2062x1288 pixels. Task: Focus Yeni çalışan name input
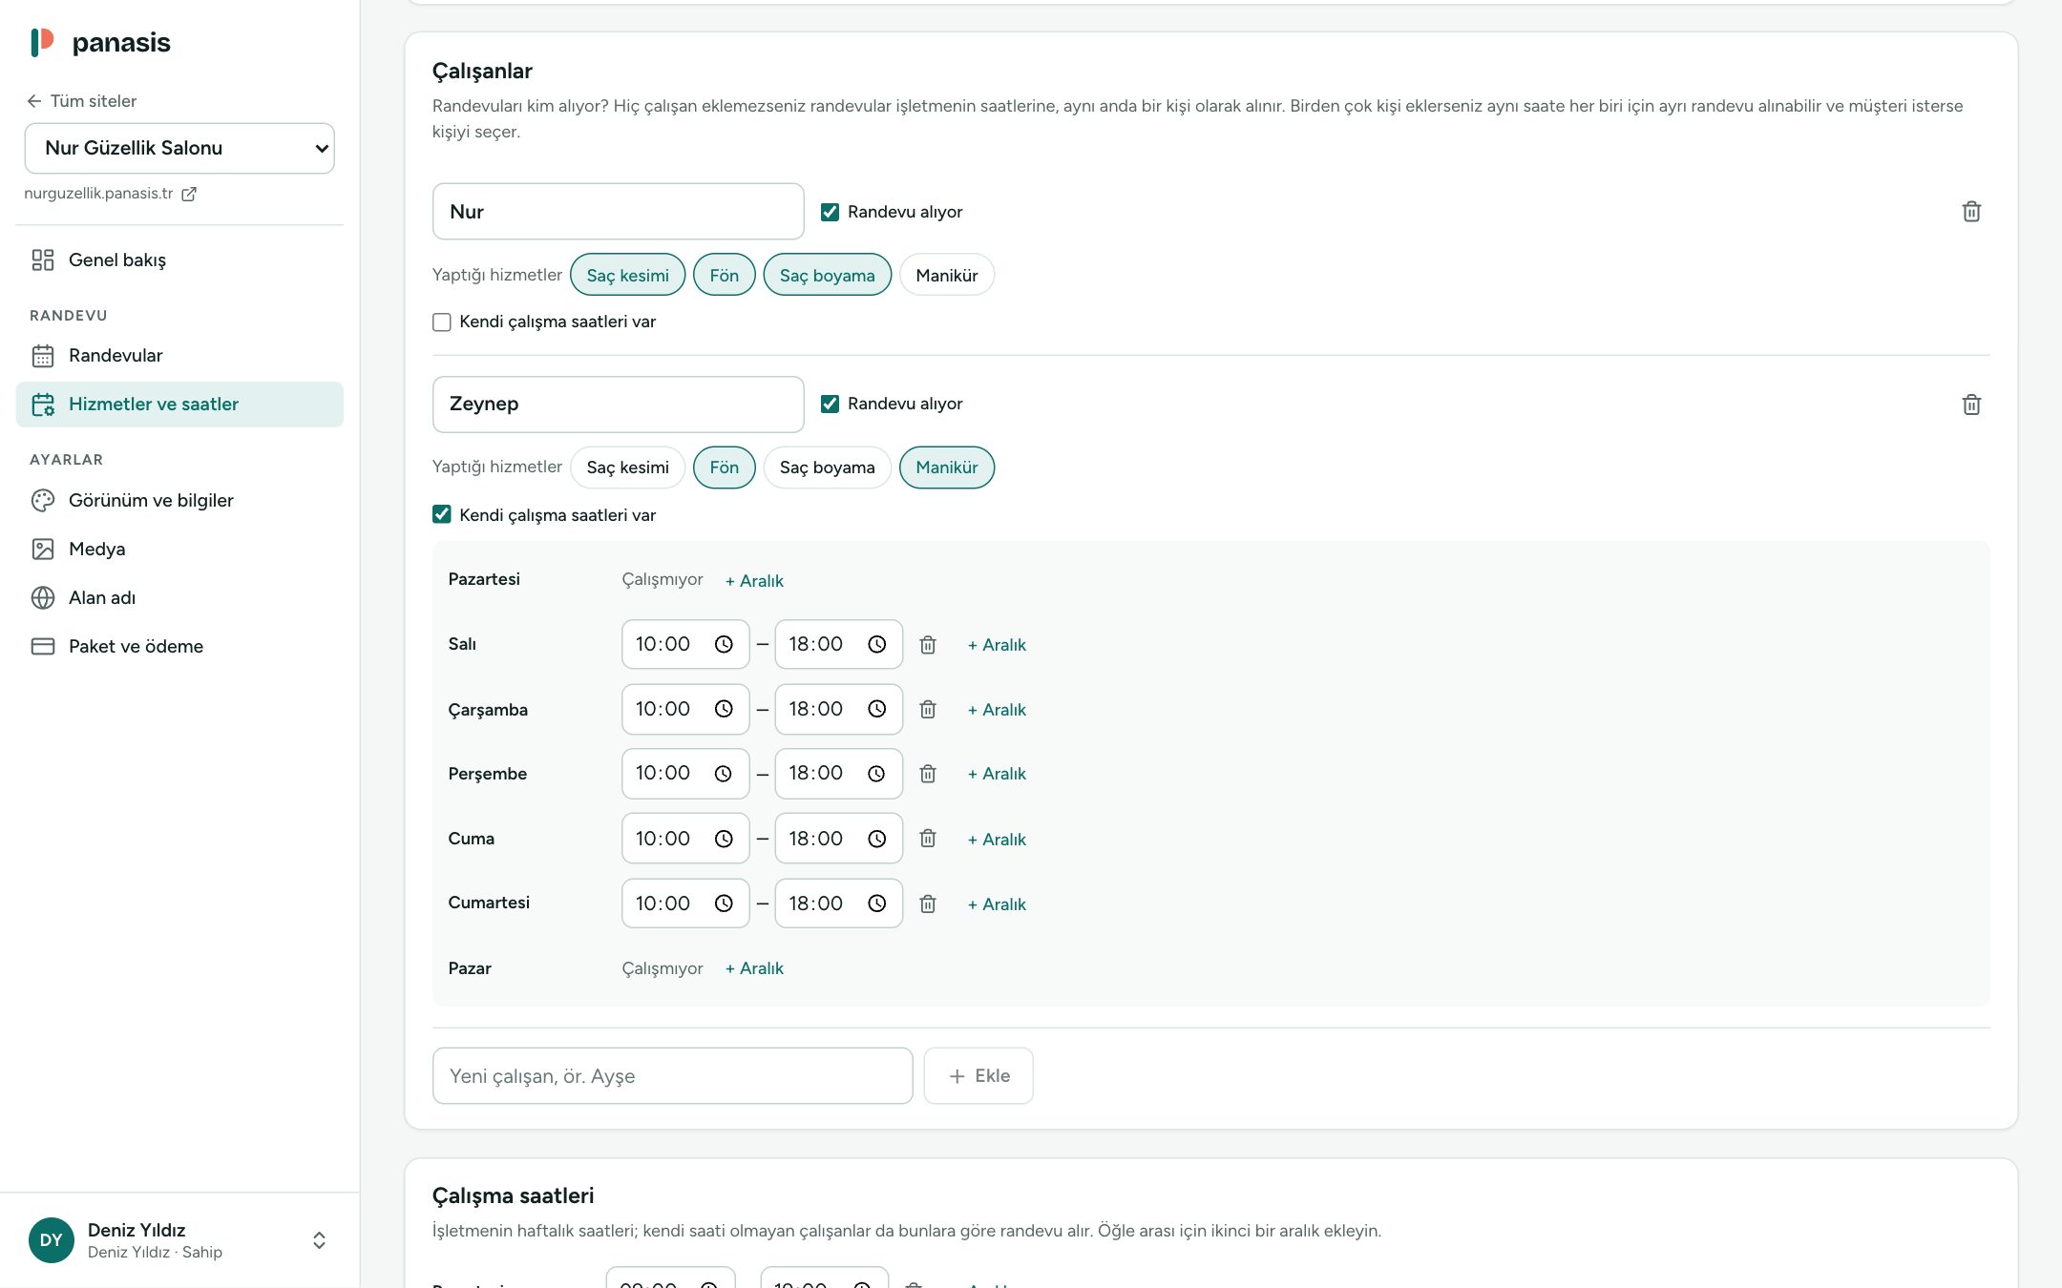(672, 1076)
